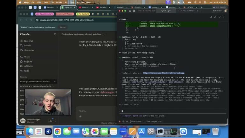Image resolution: width=245 pixels, height=138 pixels.
Task: Open a new browser tab with plus
Action: click(x=201, y=7)
